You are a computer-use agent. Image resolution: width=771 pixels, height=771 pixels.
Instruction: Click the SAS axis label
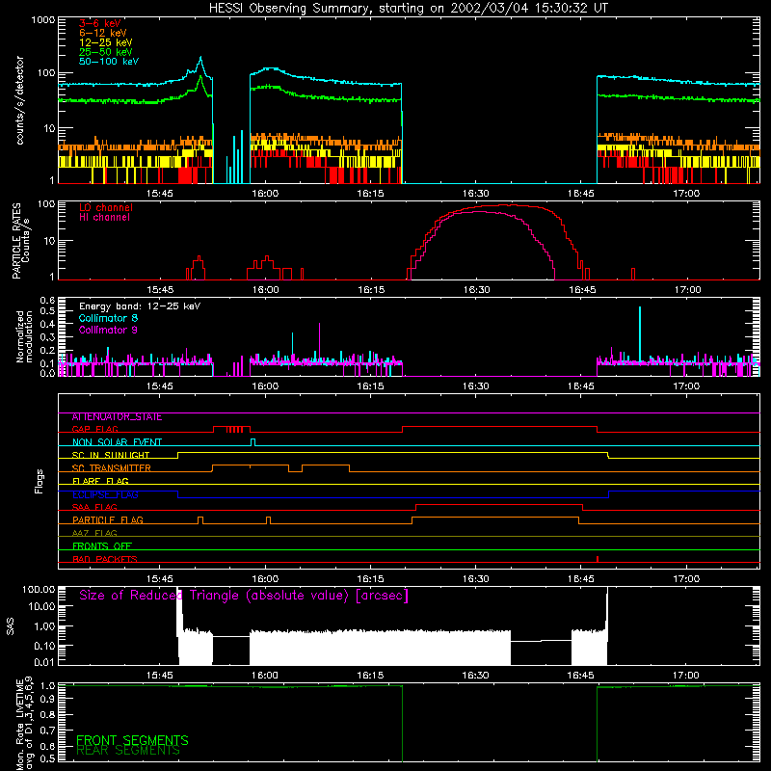10,627
